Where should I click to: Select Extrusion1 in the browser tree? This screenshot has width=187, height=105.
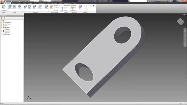point(6,27)
